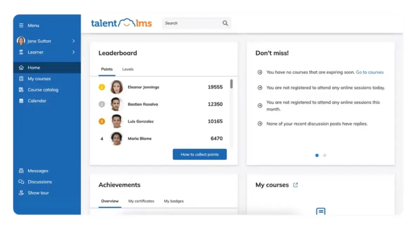Click the silver rank 2 badge
The width and height of the screenshot is (418, 227).
point(102,104)
